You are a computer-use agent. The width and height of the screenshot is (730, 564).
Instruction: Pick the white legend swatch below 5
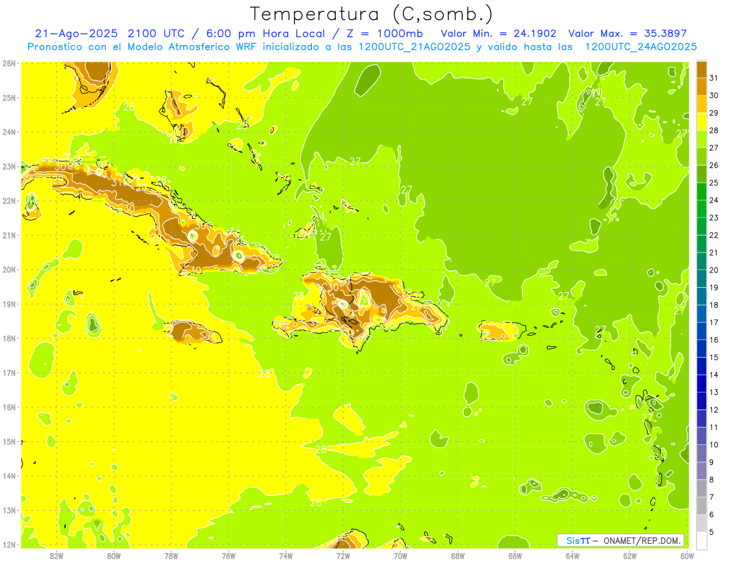[701, 540]
